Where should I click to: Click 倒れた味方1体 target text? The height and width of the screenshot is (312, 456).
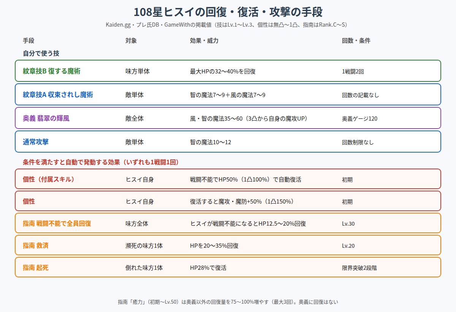(x=144, y=267)
